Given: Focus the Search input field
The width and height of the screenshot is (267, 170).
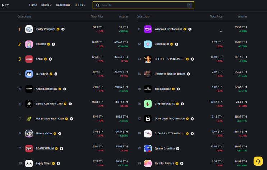Looking at the screenshot, I should tap(143, 5).
